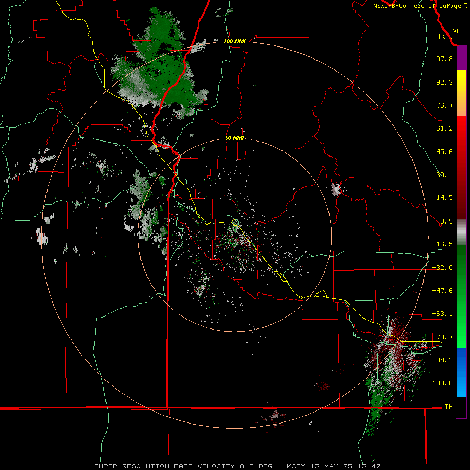Click the VEL legend title

459,31
